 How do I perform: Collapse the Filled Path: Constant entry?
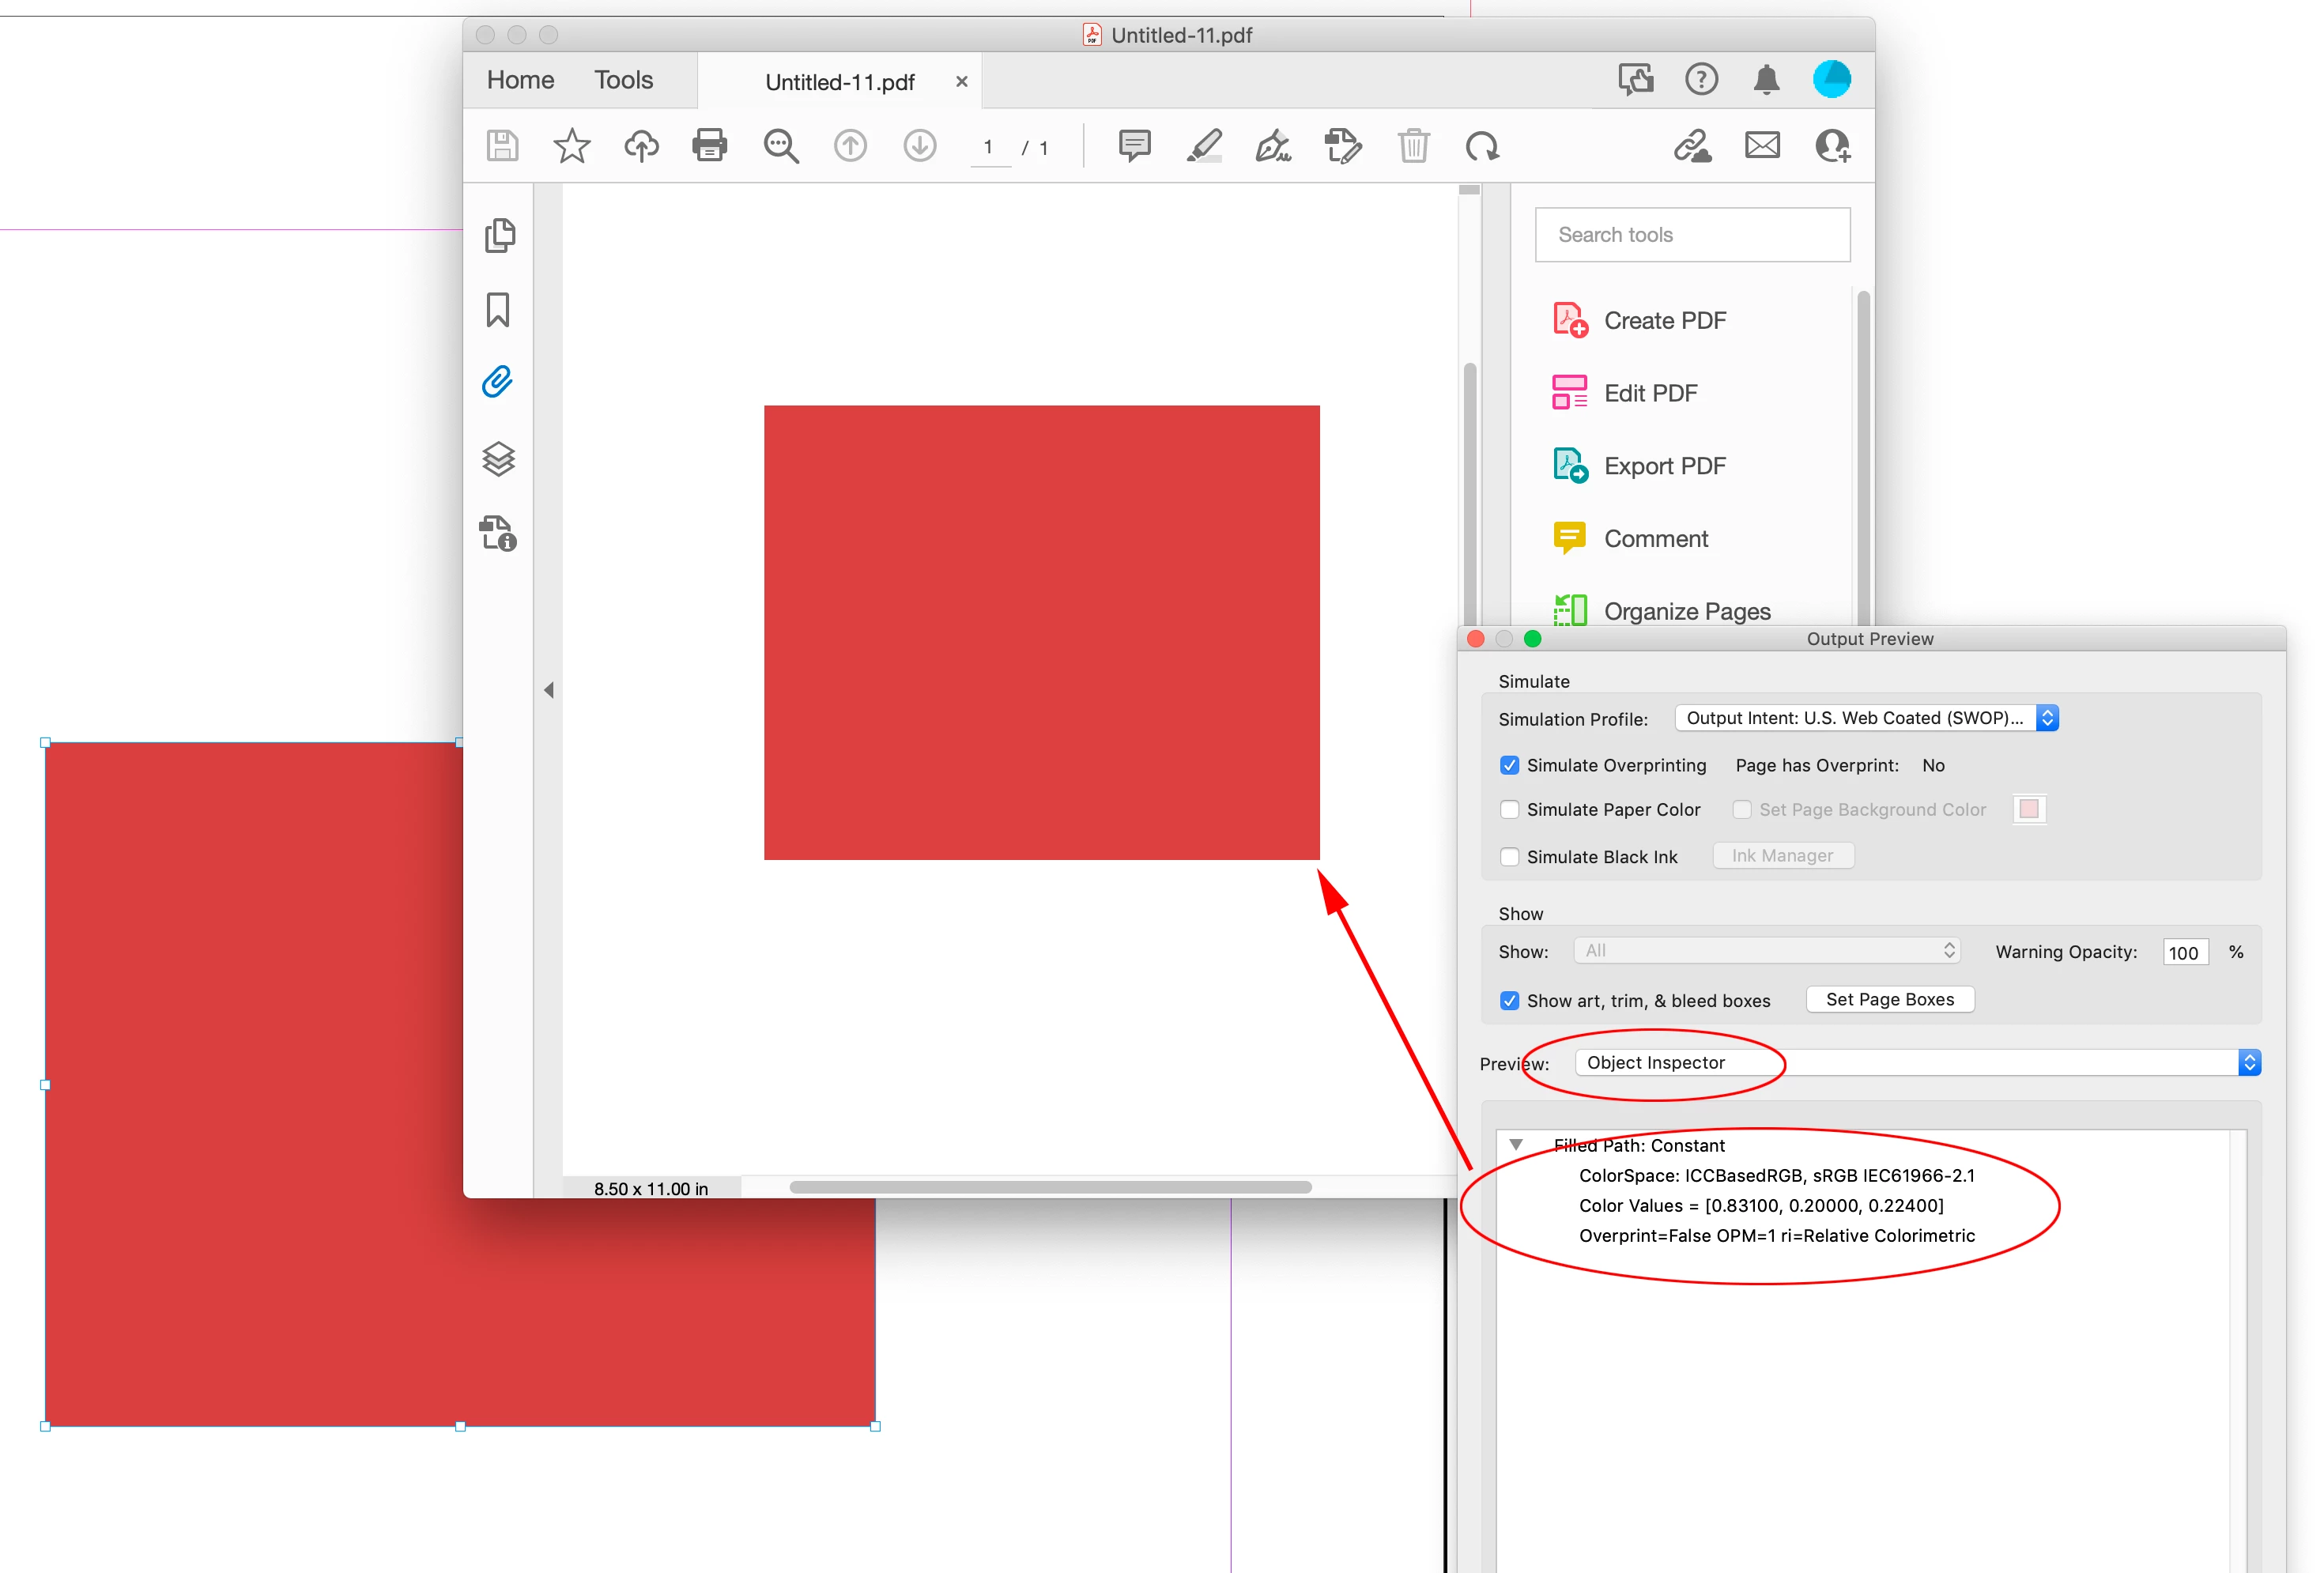[x=1516, y=1144]
